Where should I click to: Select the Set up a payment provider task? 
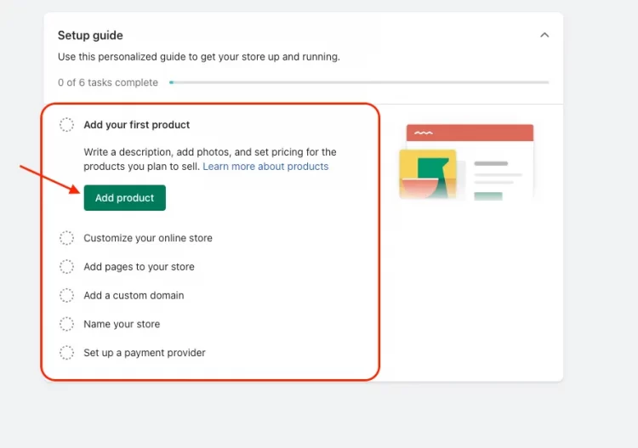(x=145, y=353)
